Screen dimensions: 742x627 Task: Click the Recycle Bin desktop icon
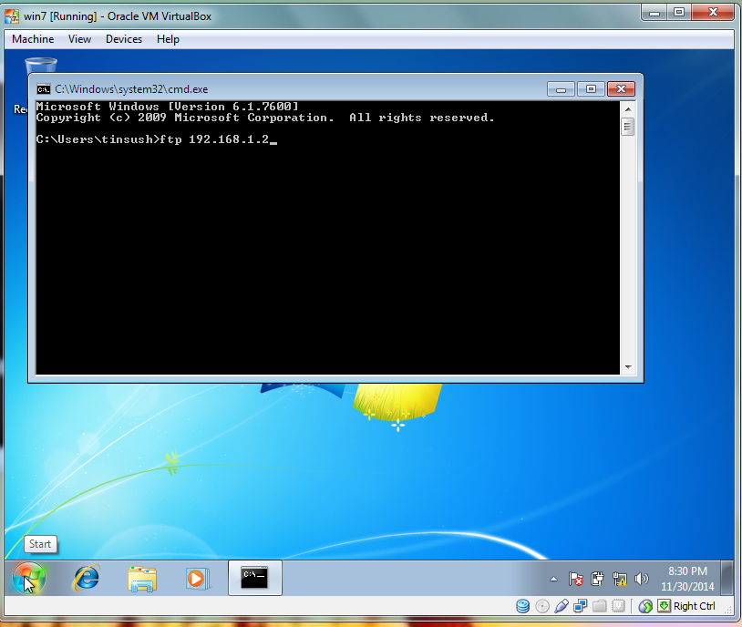click(40, 67)
